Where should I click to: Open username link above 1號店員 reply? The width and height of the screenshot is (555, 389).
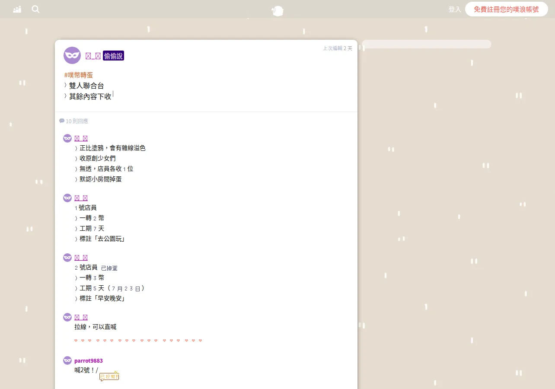point(81,198)
